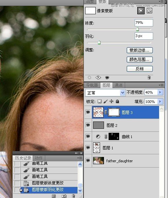The image size is (168, 198).
Task: Select 图层 3 layer image thumbnail
Action: point(98,112)
